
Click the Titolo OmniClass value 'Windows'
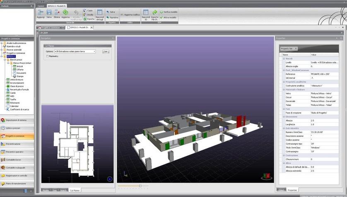(315, 148)
